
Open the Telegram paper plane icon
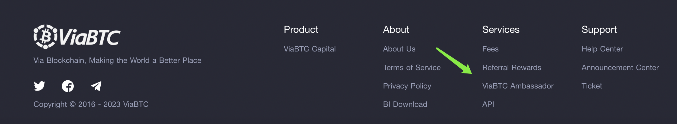coord(96,86)
